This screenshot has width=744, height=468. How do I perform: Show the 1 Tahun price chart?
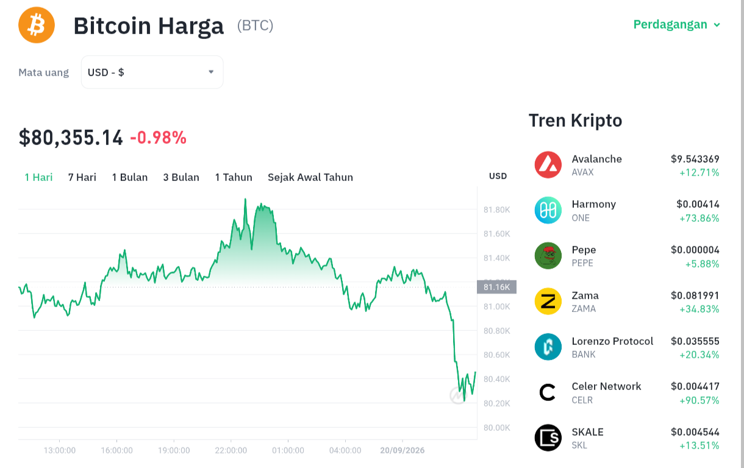[x=234, y=177]
